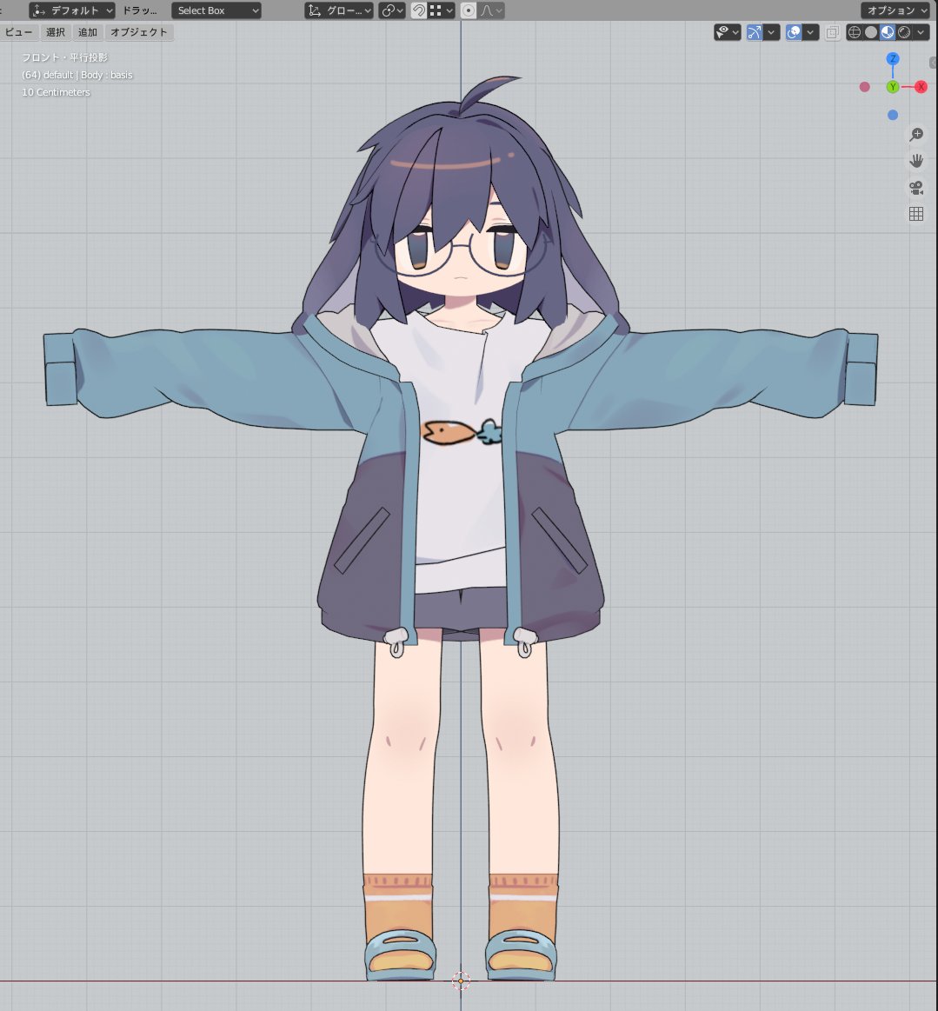
Task: Toggle snapping magnet icon
Action: [x=418, y=10]
